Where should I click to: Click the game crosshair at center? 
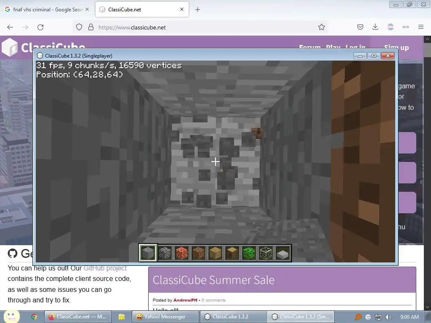pos(215,161)
